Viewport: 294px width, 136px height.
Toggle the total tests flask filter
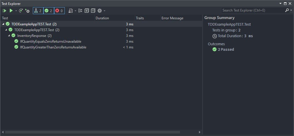click(x=38, y=11)
